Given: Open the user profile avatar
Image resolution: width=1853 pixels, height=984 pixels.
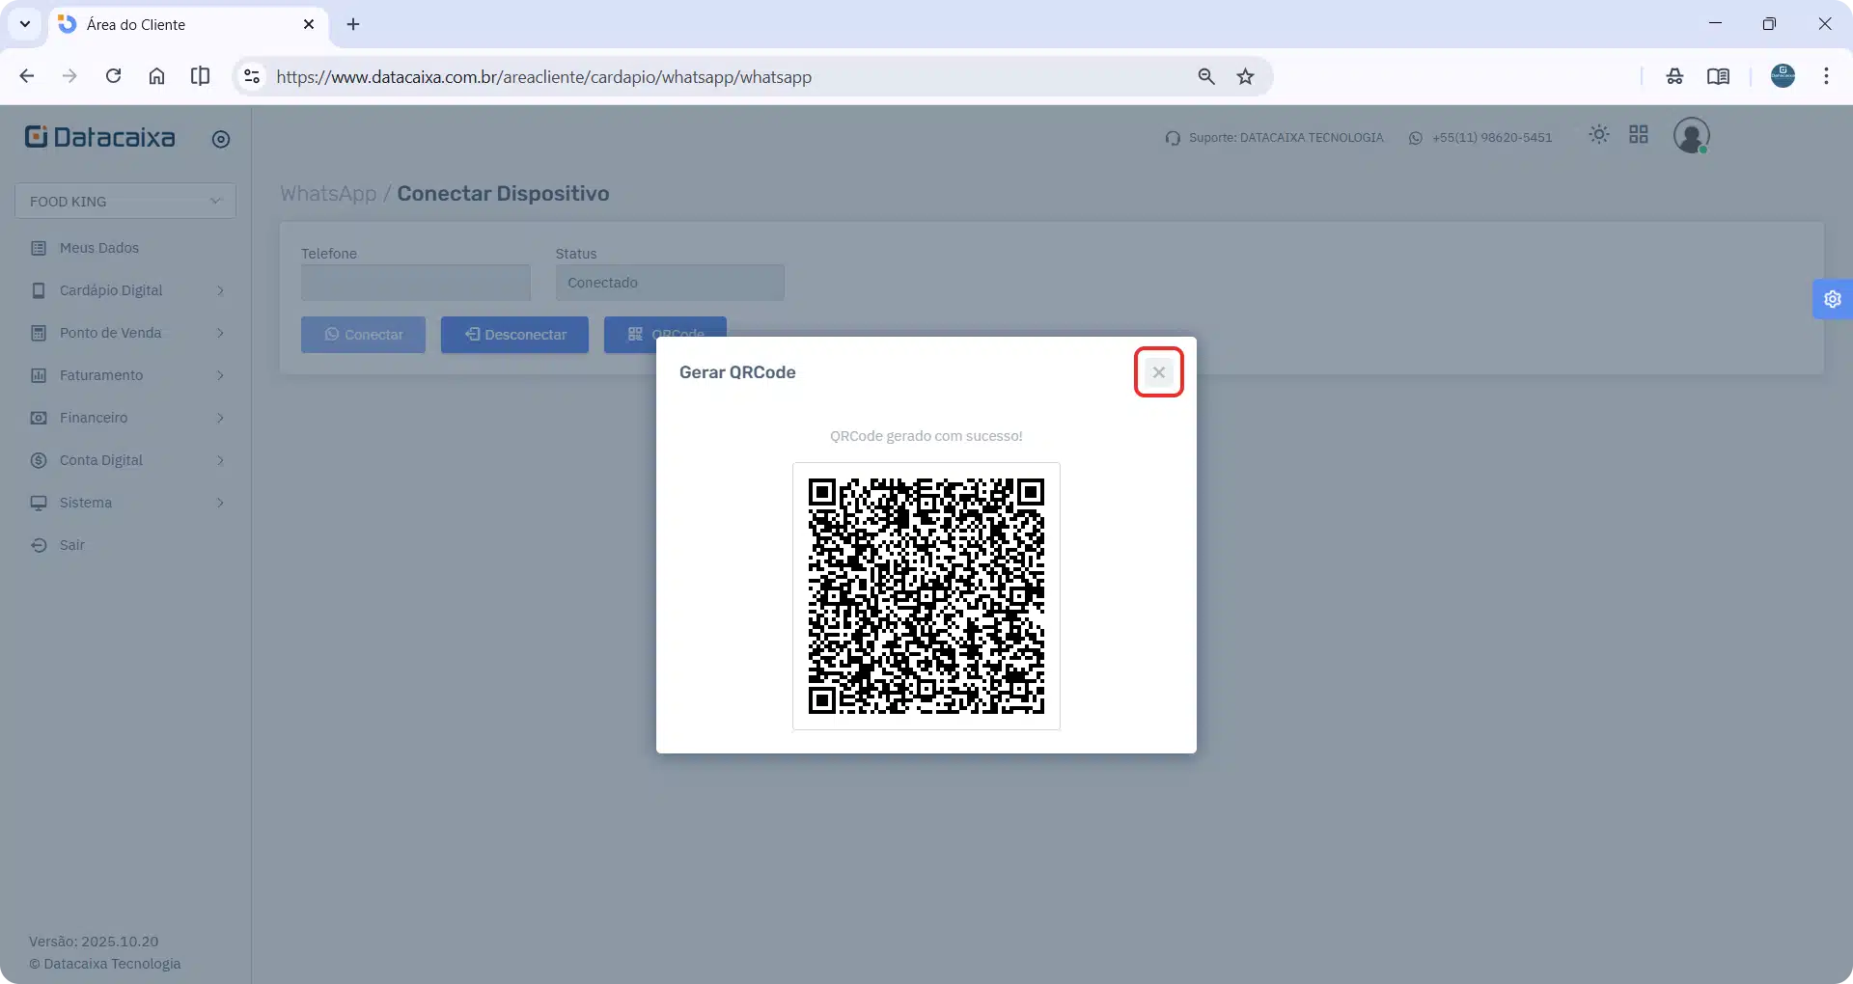Looking at the screenshot, I should point(1690,136).
